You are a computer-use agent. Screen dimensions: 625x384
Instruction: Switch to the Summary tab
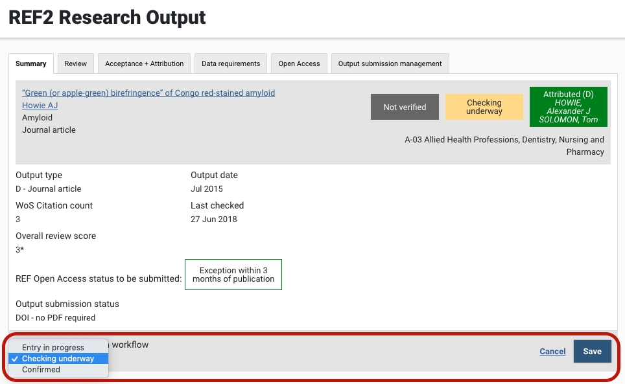coord(31,63)
